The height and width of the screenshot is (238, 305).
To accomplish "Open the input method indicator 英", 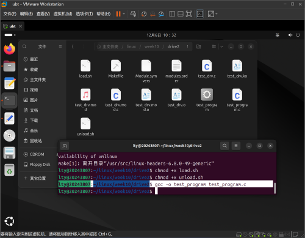I will [278, 35].
